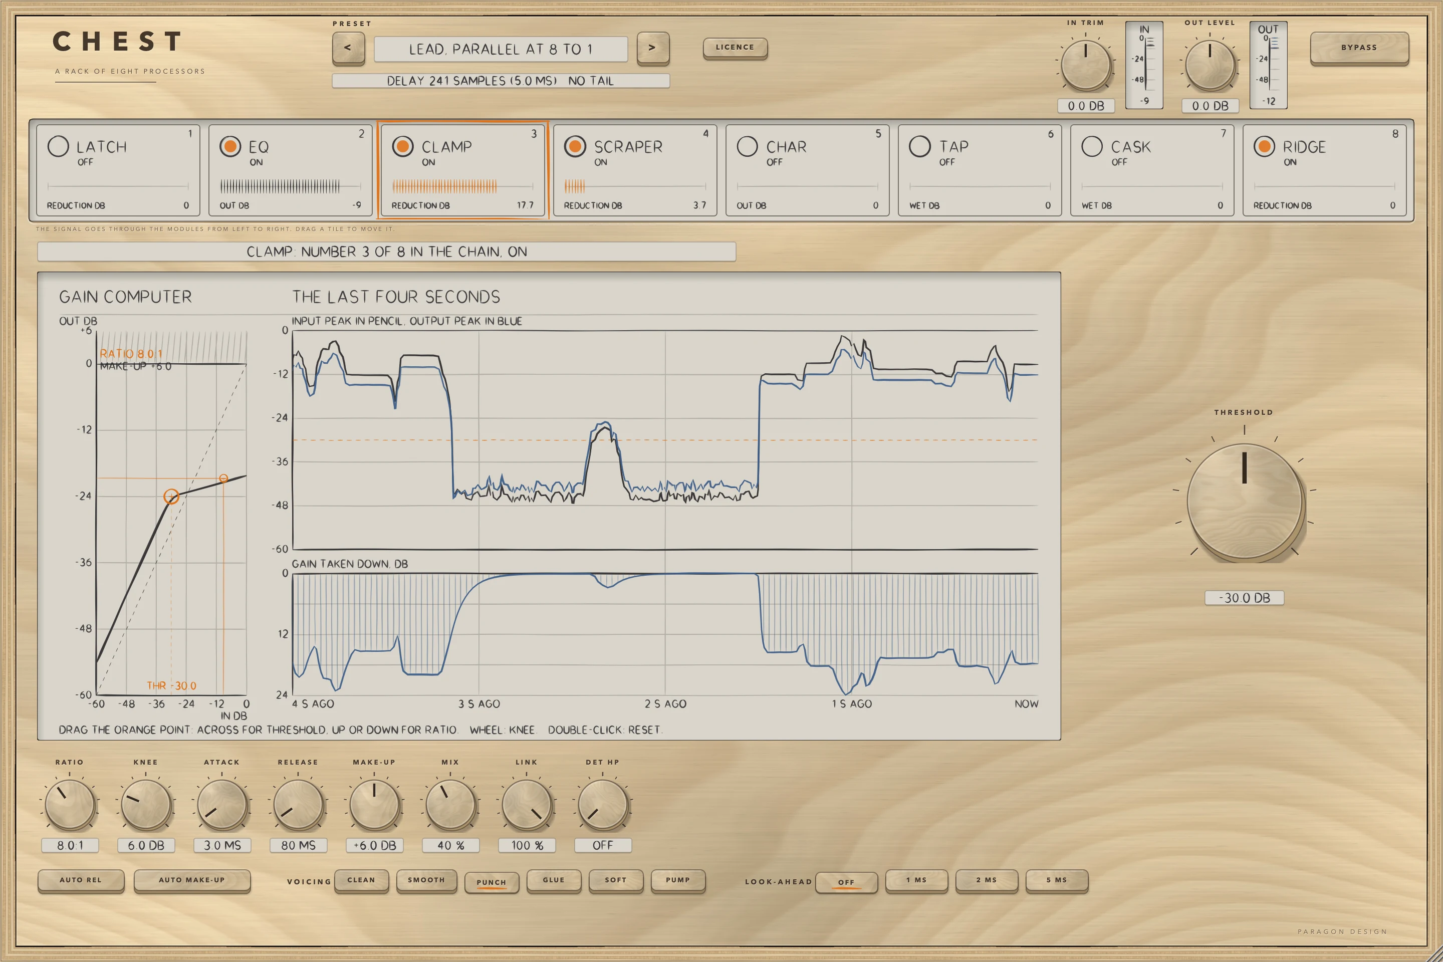Screen dimensions: 1443x962
Task: Select the RIDGE module name
Action: [x=1304, y=147]
